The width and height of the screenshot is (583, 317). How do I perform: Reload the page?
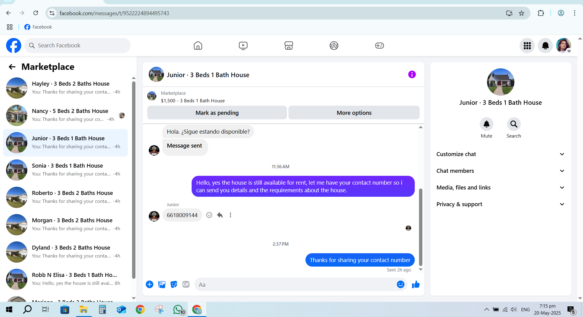[x=36, y=13]
